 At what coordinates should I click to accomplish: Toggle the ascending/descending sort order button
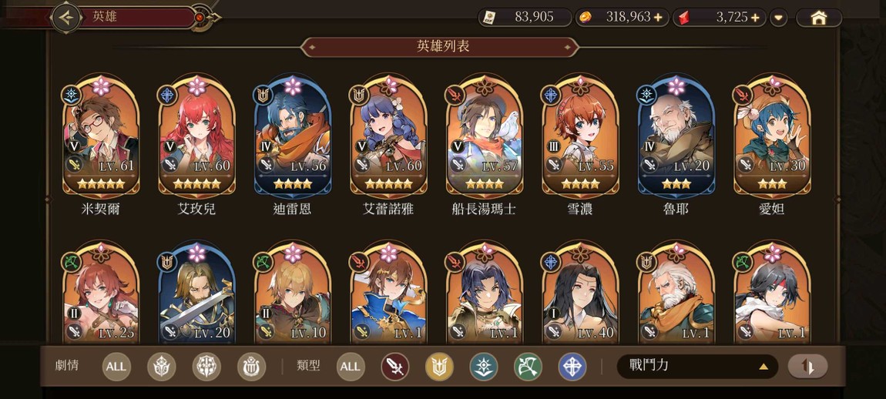tap(808, 367)
